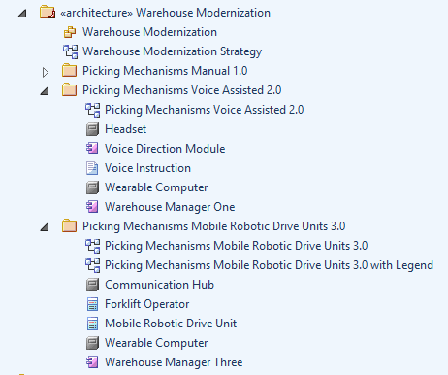Viewport: 448px width, 375px height.
Task: Open the Drive Units 3.0 with Legend diagram
Action: (269, 265)
